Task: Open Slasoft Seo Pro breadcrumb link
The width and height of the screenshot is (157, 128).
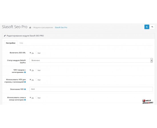Action: [61, 27]
